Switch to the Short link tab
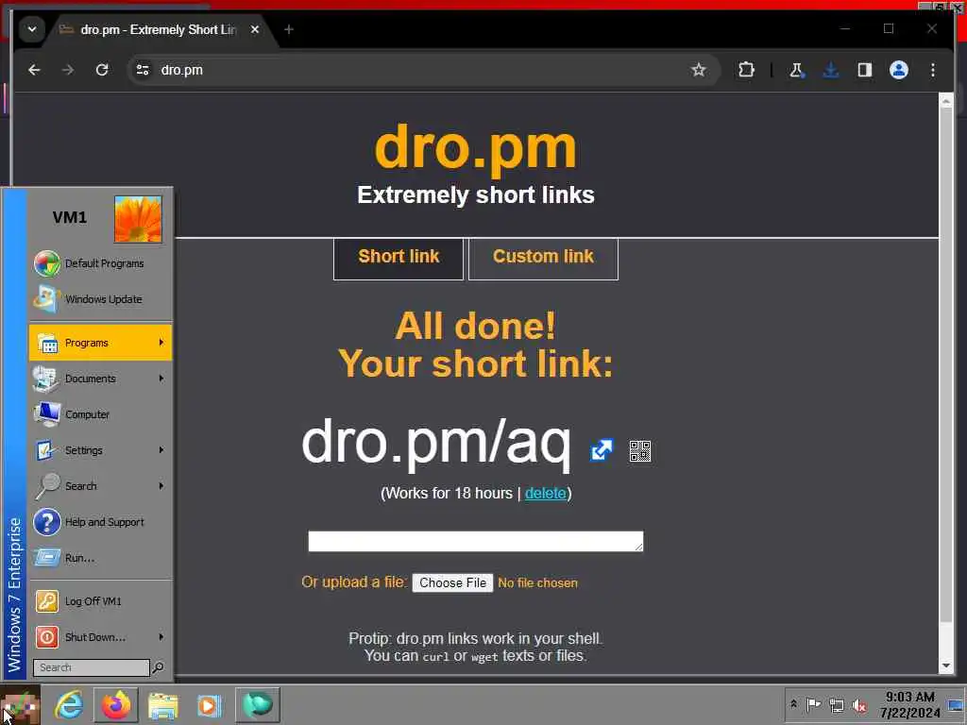 399,258
